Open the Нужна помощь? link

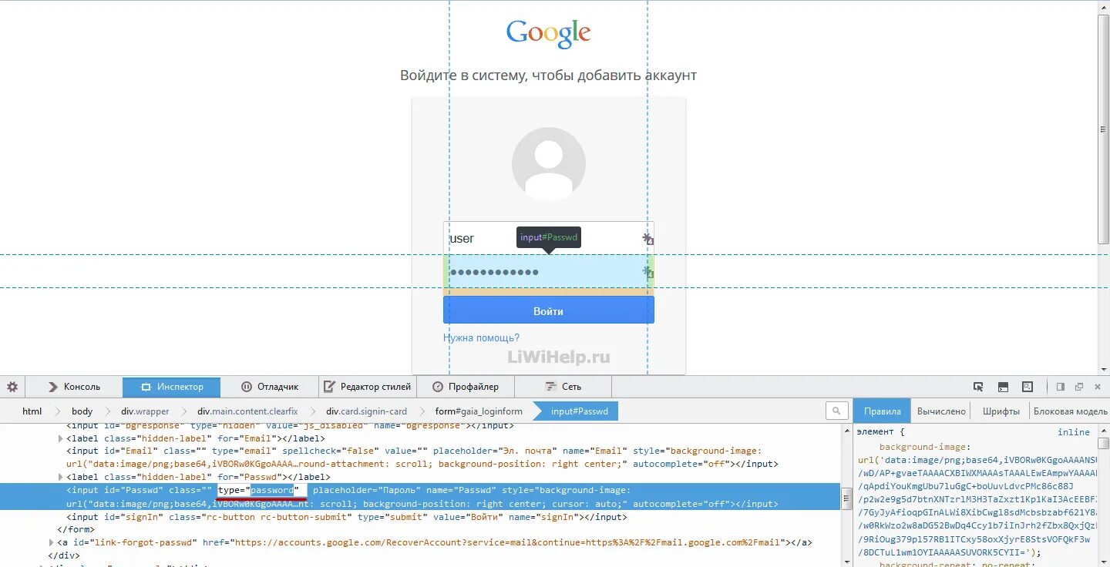(x=481, y=337)
